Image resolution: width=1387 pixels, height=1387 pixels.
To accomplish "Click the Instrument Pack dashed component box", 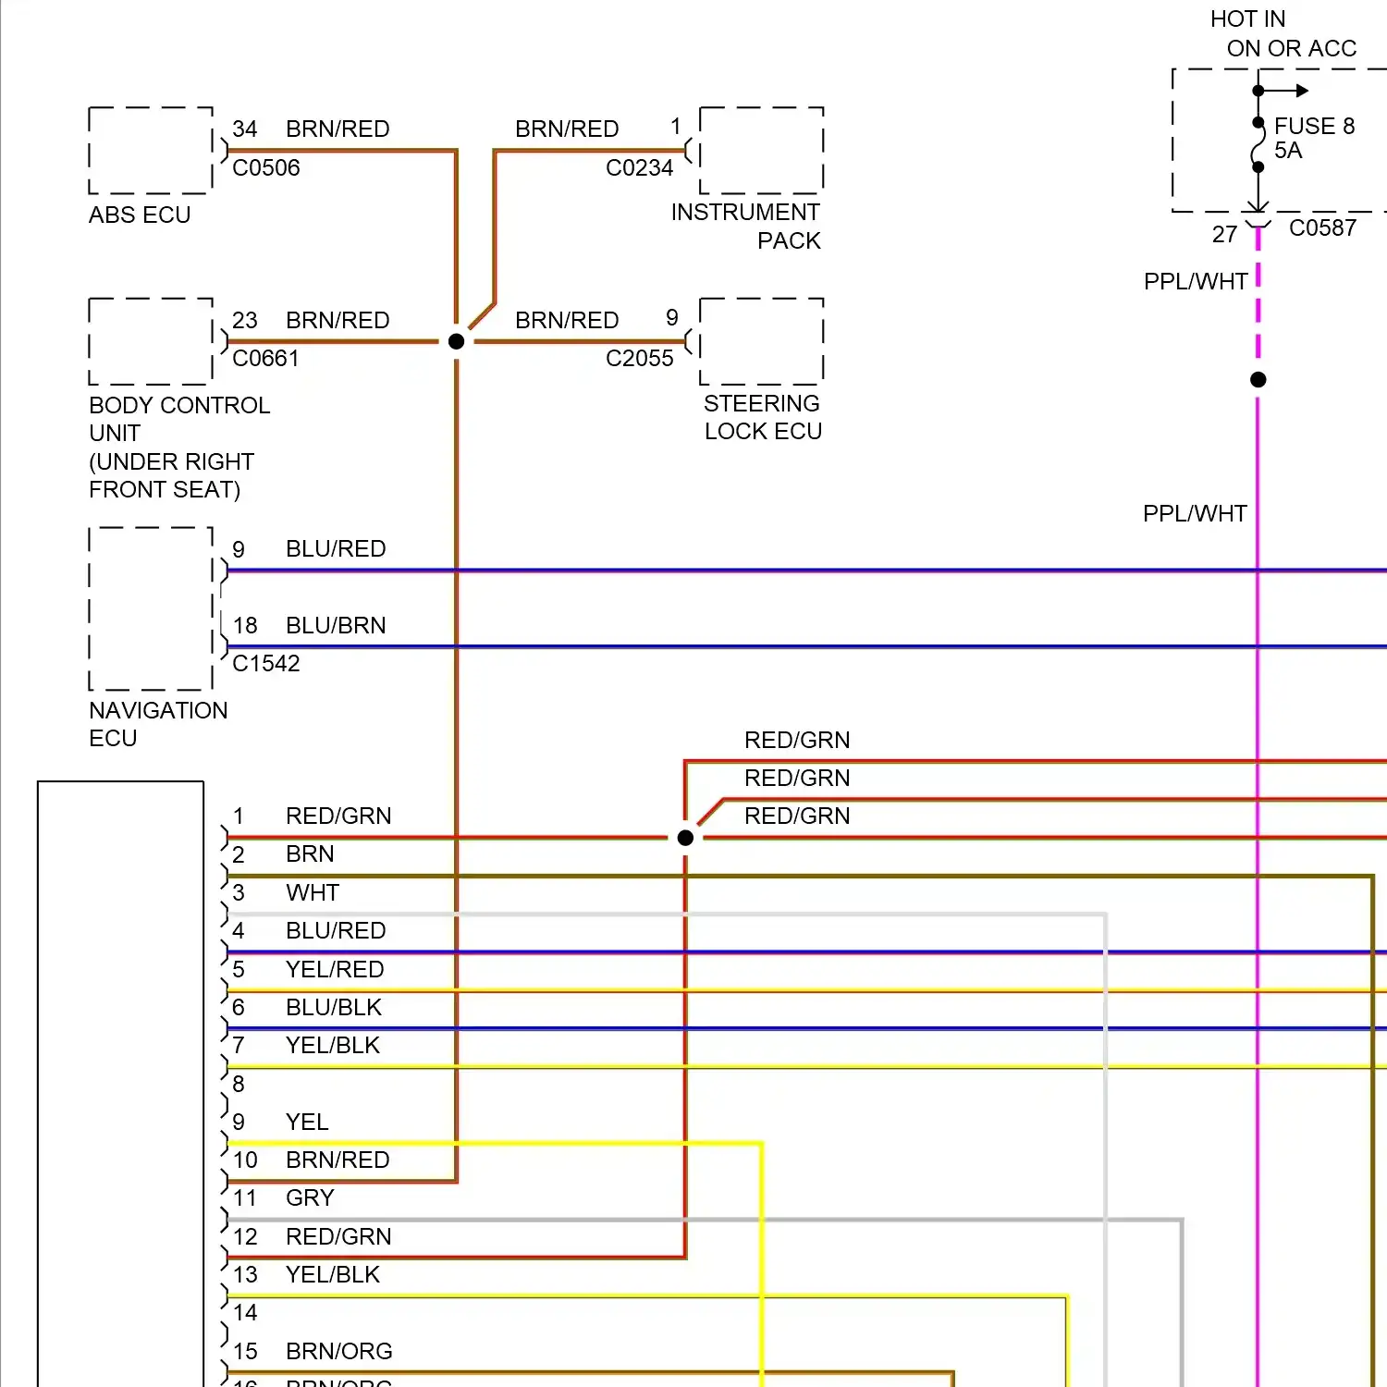I will point(762,150).
